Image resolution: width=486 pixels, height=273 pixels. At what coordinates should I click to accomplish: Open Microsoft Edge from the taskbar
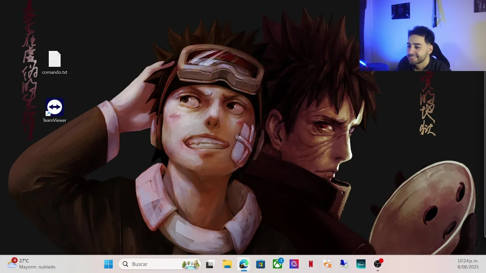[x=244, y=264]
